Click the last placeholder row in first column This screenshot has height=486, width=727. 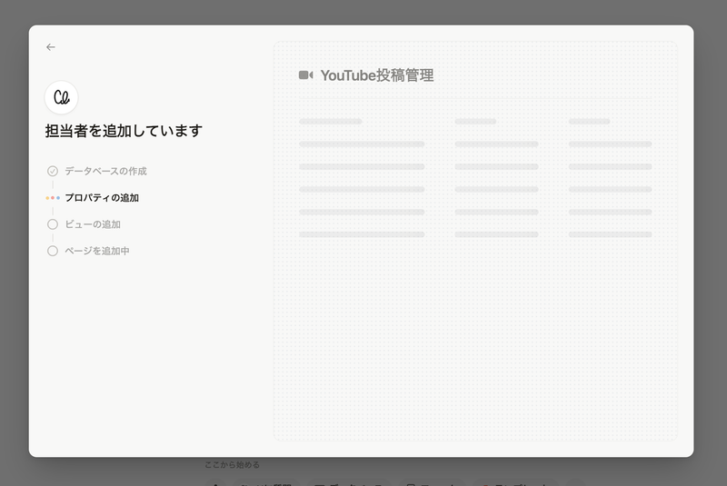[362, 234]
